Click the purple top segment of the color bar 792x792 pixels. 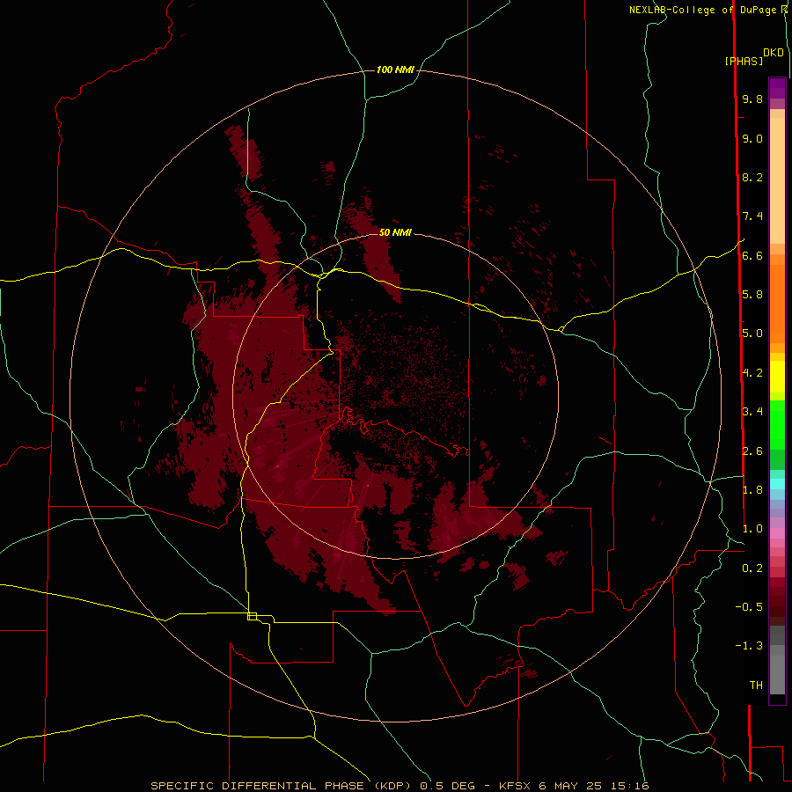coord(777,88)
